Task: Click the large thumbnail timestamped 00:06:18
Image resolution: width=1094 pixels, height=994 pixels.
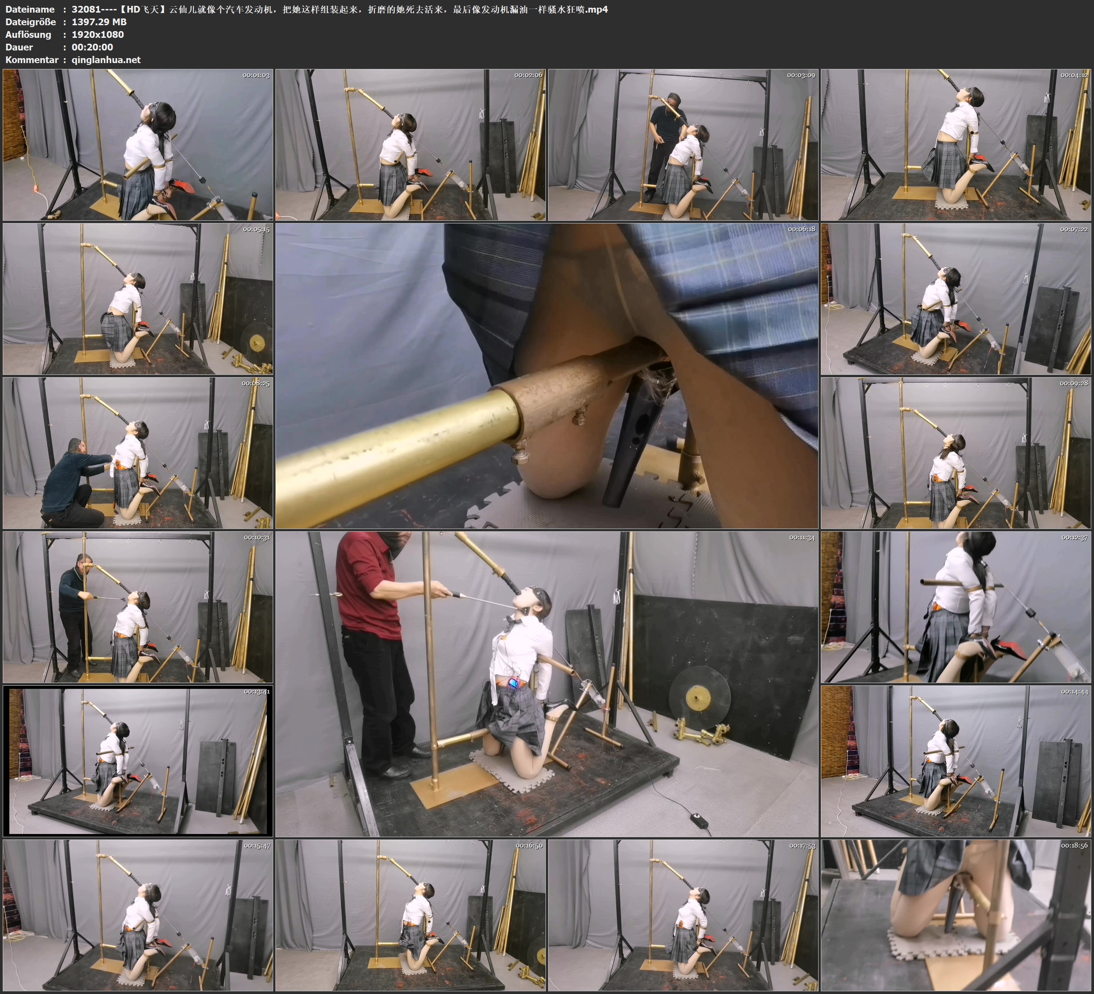Action: click(547, 376)
